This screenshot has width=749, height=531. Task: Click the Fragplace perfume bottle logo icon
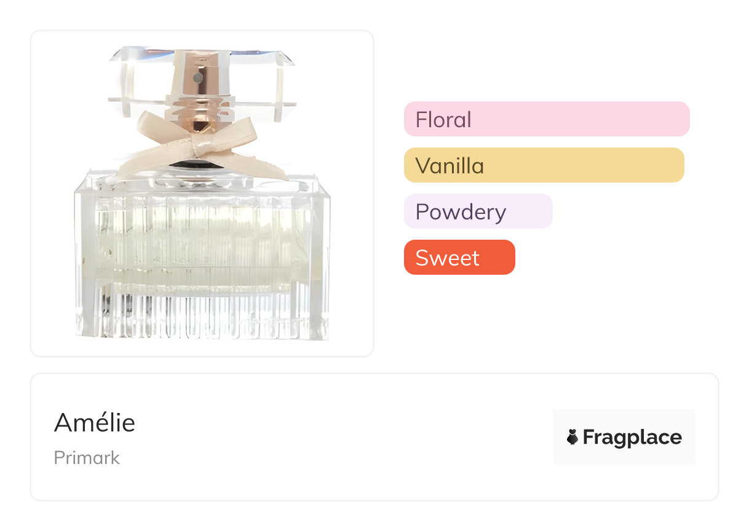pyautogui.click(x=573, y=438)
